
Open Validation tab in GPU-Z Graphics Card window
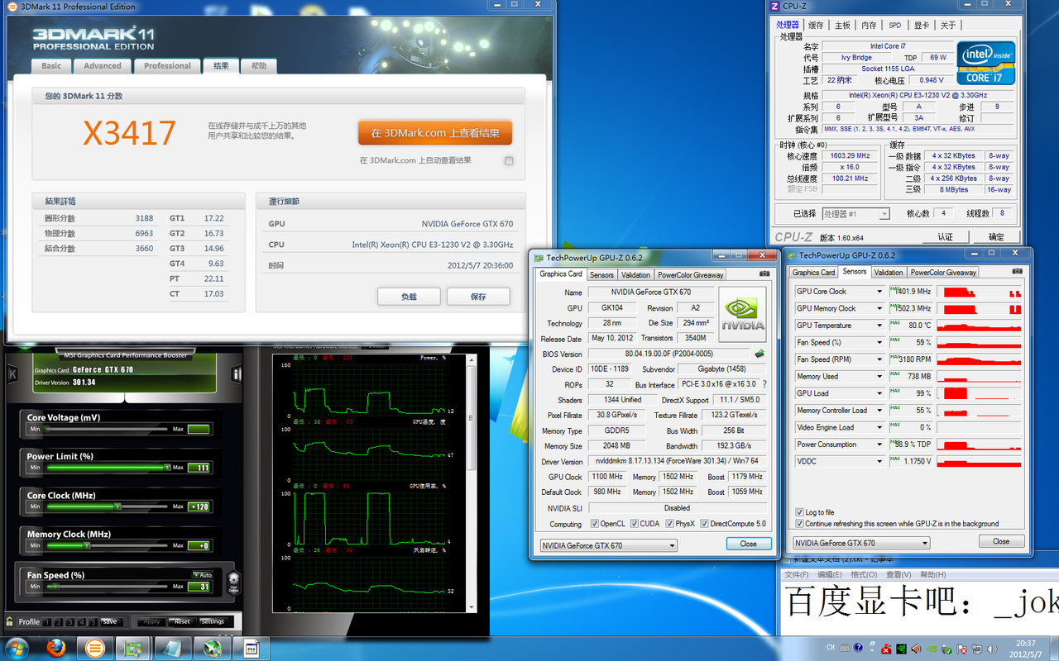coord(635,274)
